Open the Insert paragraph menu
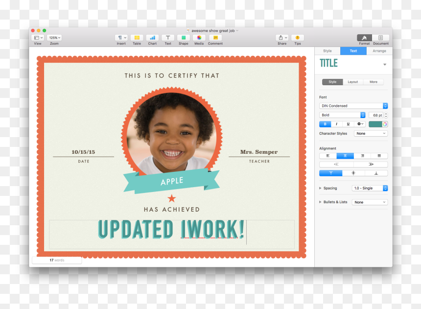The height and width of the screenshot is (309, 421). [x=121, y=38]
